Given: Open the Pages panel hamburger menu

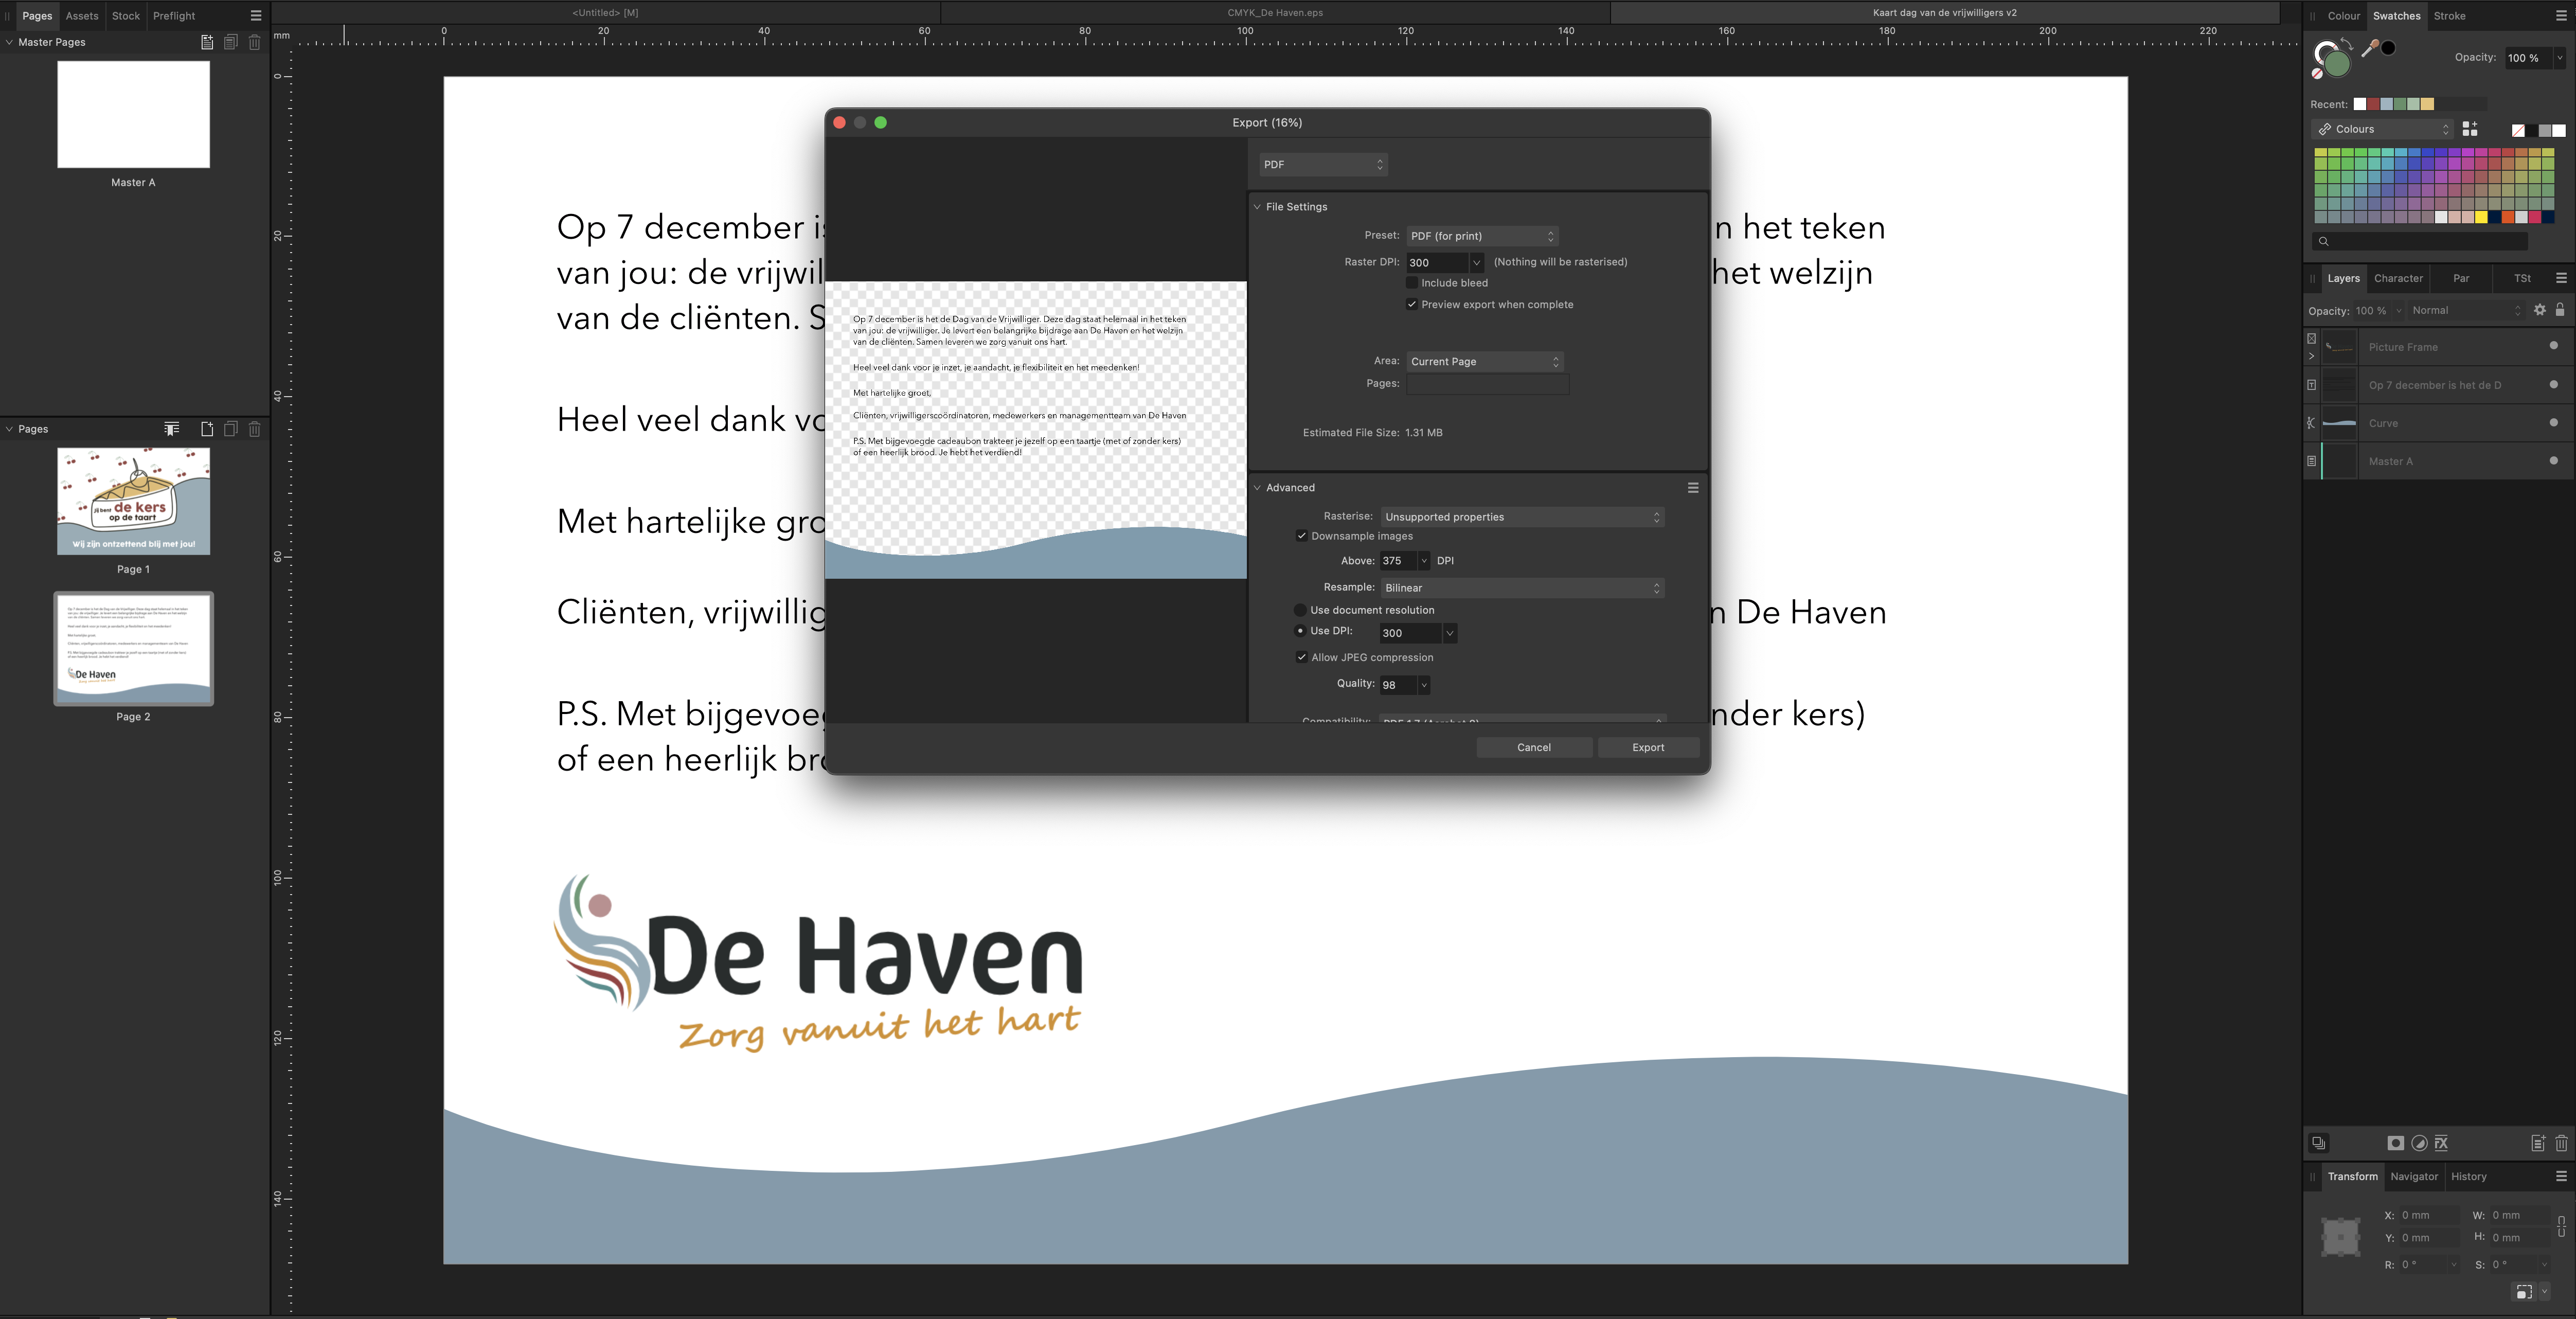Looking at the screenshot, I should tap(256, 16).
